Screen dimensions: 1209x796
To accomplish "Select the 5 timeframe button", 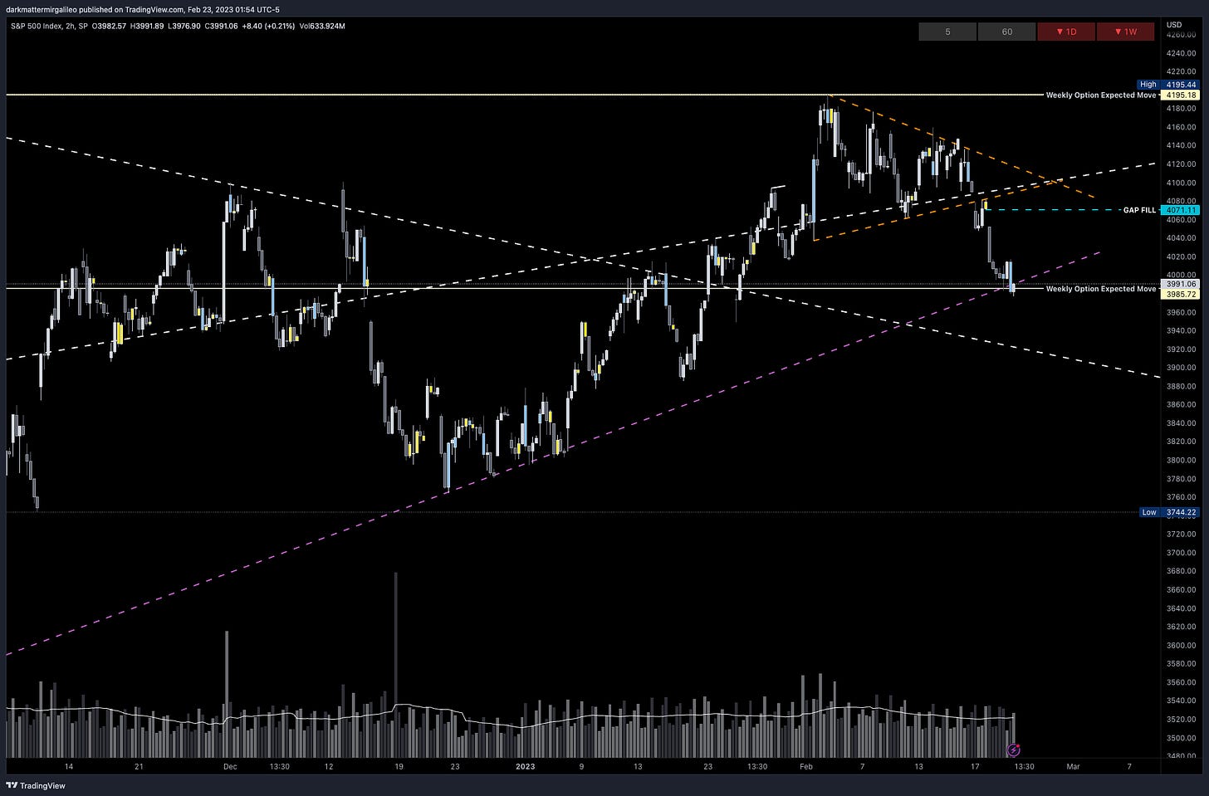I will click(947, 32).
